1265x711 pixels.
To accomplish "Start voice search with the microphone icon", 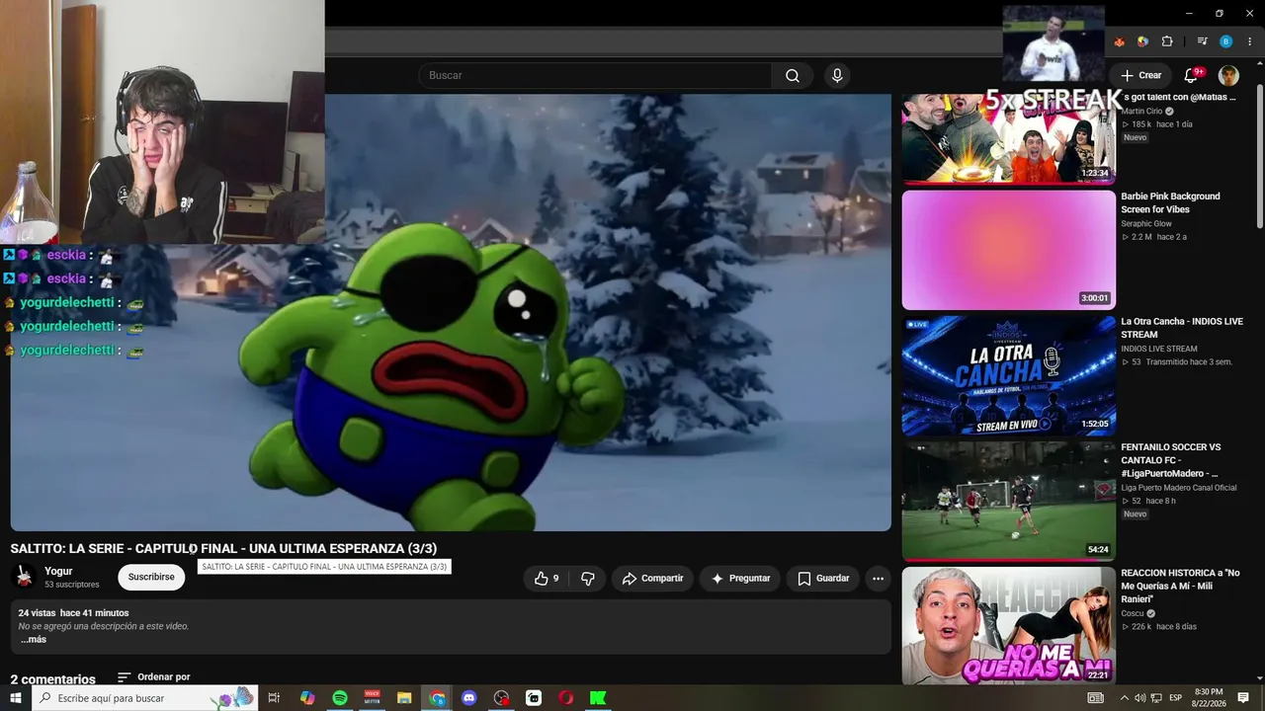I will pos(837,76).
